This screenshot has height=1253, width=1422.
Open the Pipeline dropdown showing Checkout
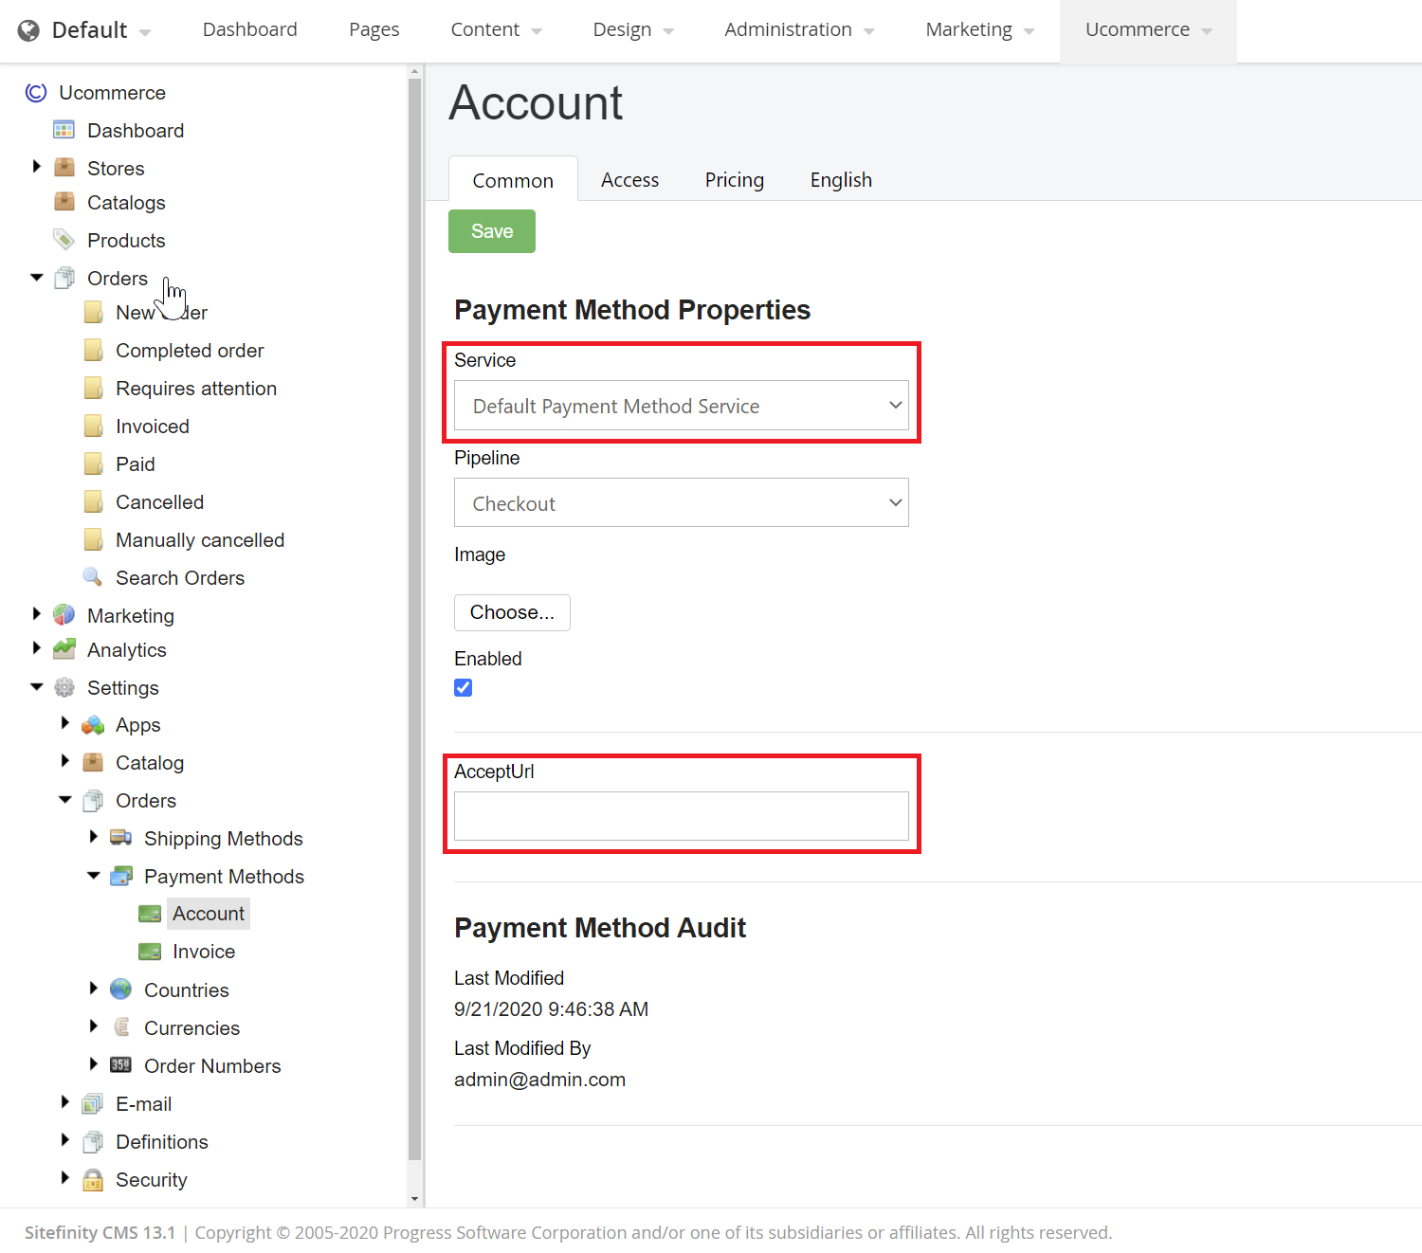tap(681, 502)
